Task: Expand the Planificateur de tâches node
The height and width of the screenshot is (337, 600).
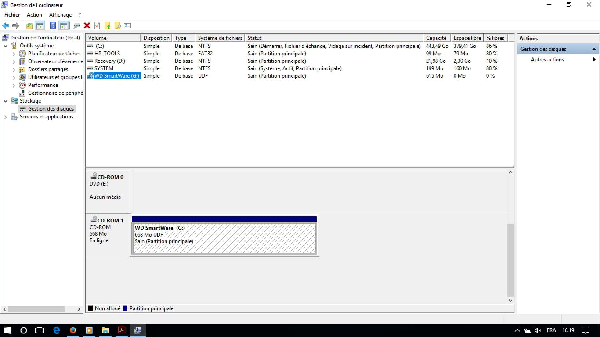Action: click(14, 54)
